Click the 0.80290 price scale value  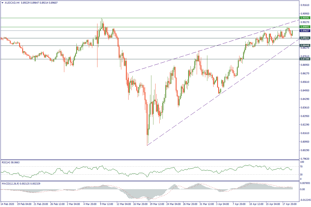[x=305, y=150]
